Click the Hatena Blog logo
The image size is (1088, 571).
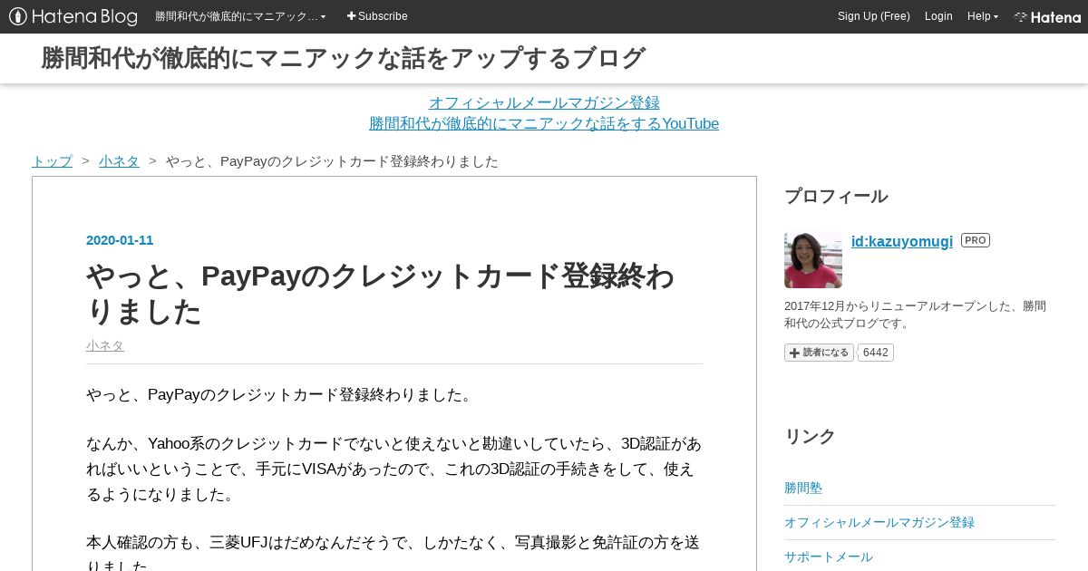click(73, 16)
